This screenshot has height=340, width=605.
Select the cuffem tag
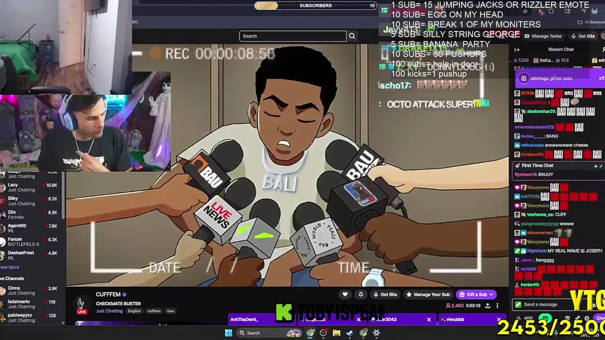pos(154,311)
